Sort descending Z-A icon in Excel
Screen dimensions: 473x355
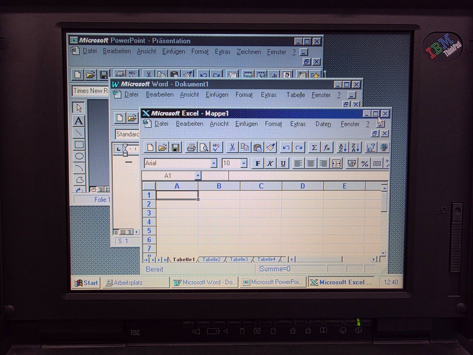(355, 148)
